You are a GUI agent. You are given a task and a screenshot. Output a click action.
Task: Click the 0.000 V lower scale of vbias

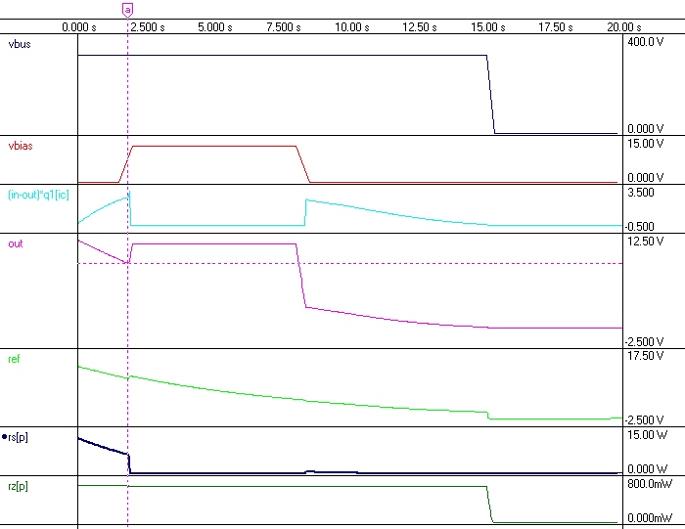(645, 178)
